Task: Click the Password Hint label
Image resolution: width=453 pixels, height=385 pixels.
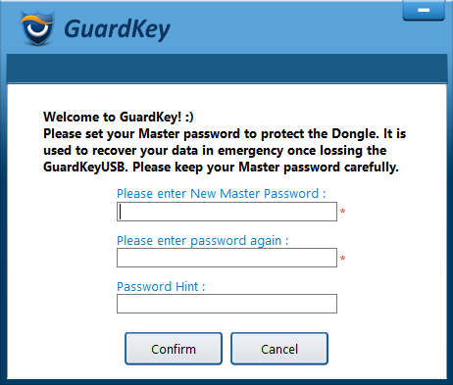Action: [161, 287]
